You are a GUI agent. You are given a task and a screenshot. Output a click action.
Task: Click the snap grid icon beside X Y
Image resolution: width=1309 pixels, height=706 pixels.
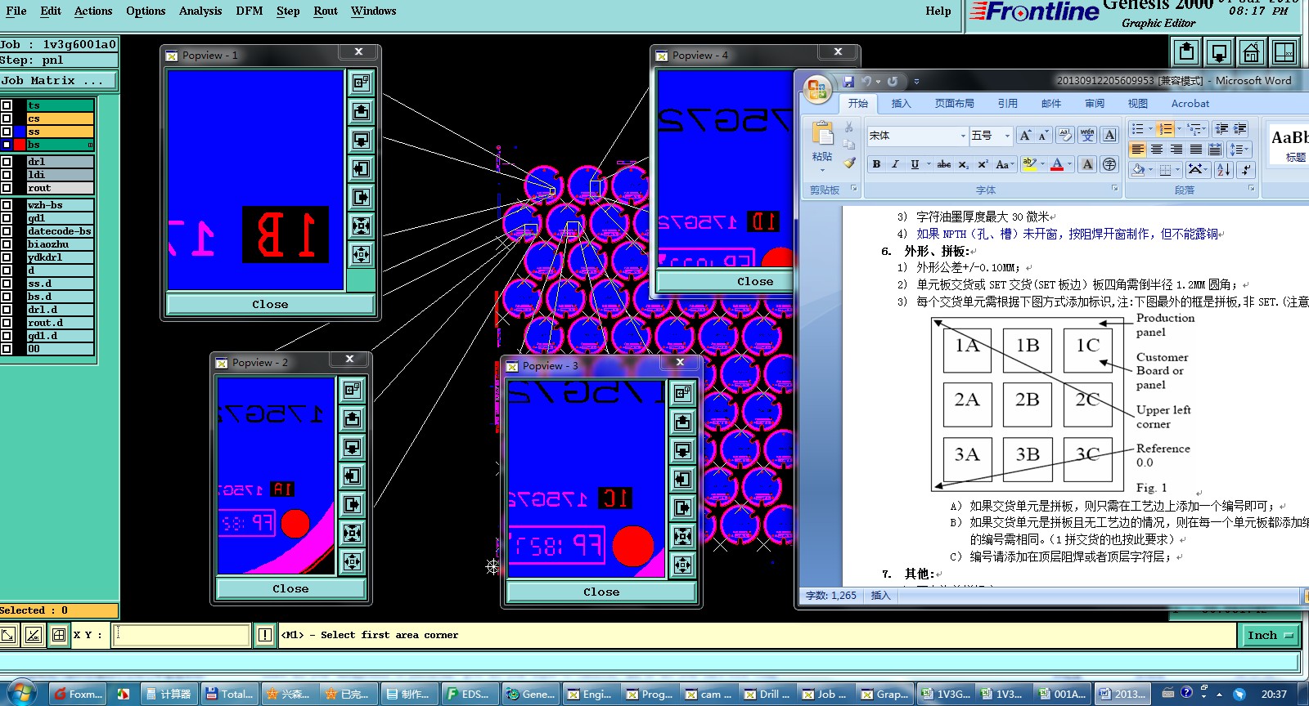click(58, 634)
